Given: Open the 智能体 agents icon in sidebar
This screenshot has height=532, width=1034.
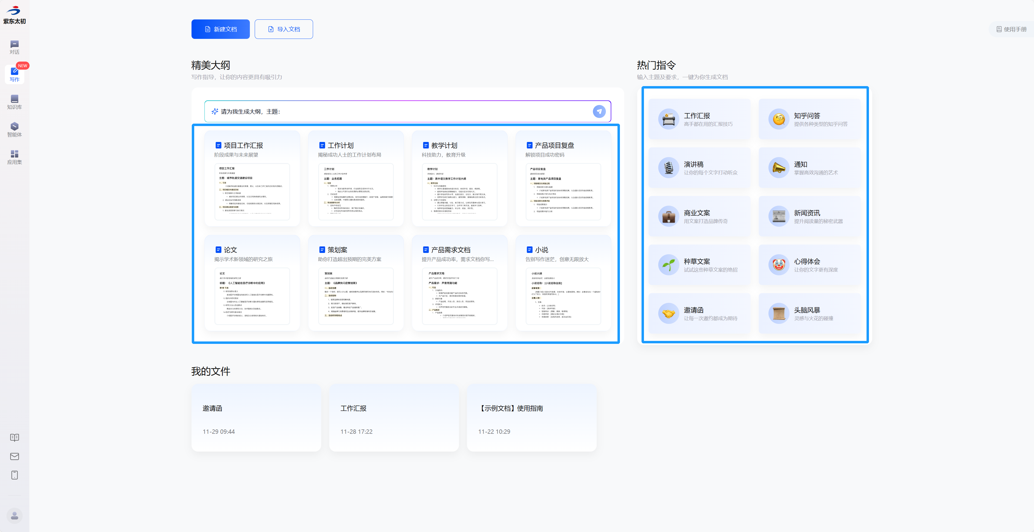Looking at the screenshot, I should (x=14, y=130).
